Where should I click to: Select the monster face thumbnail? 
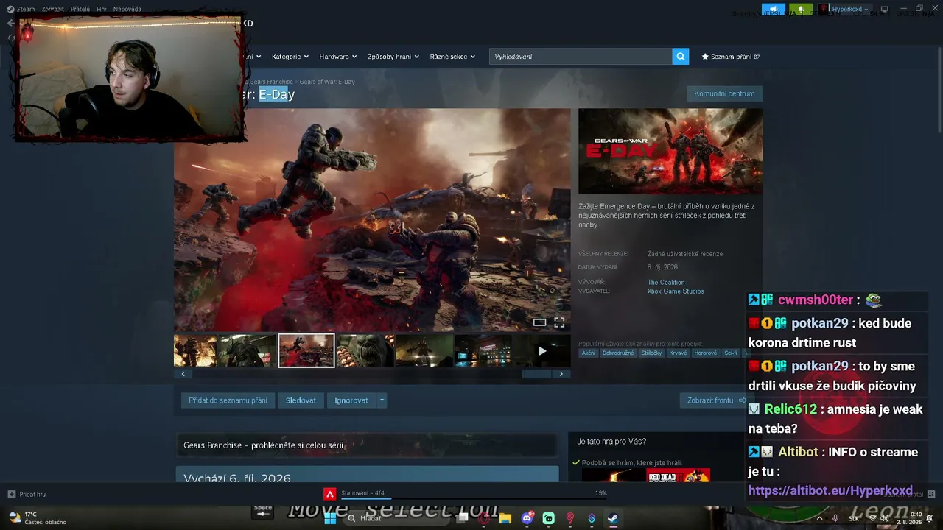365,350
